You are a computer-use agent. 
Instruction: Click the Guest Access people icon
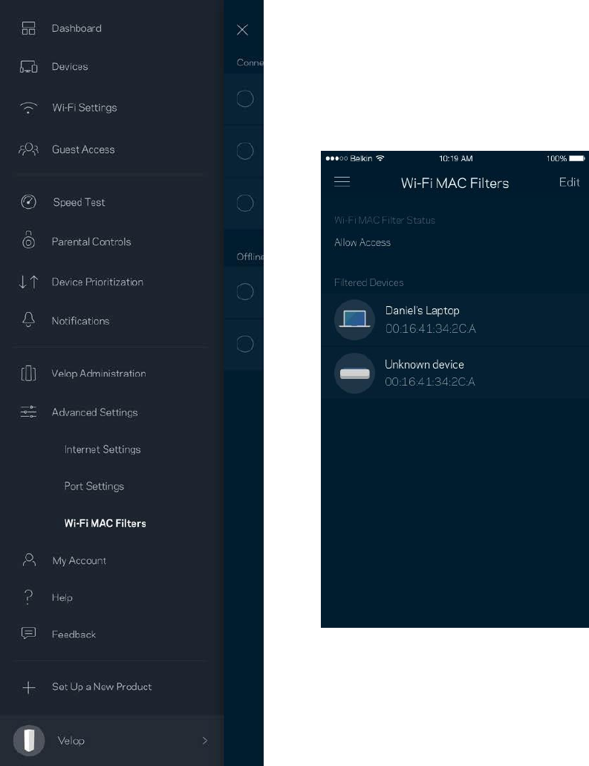tap(28, 149)
